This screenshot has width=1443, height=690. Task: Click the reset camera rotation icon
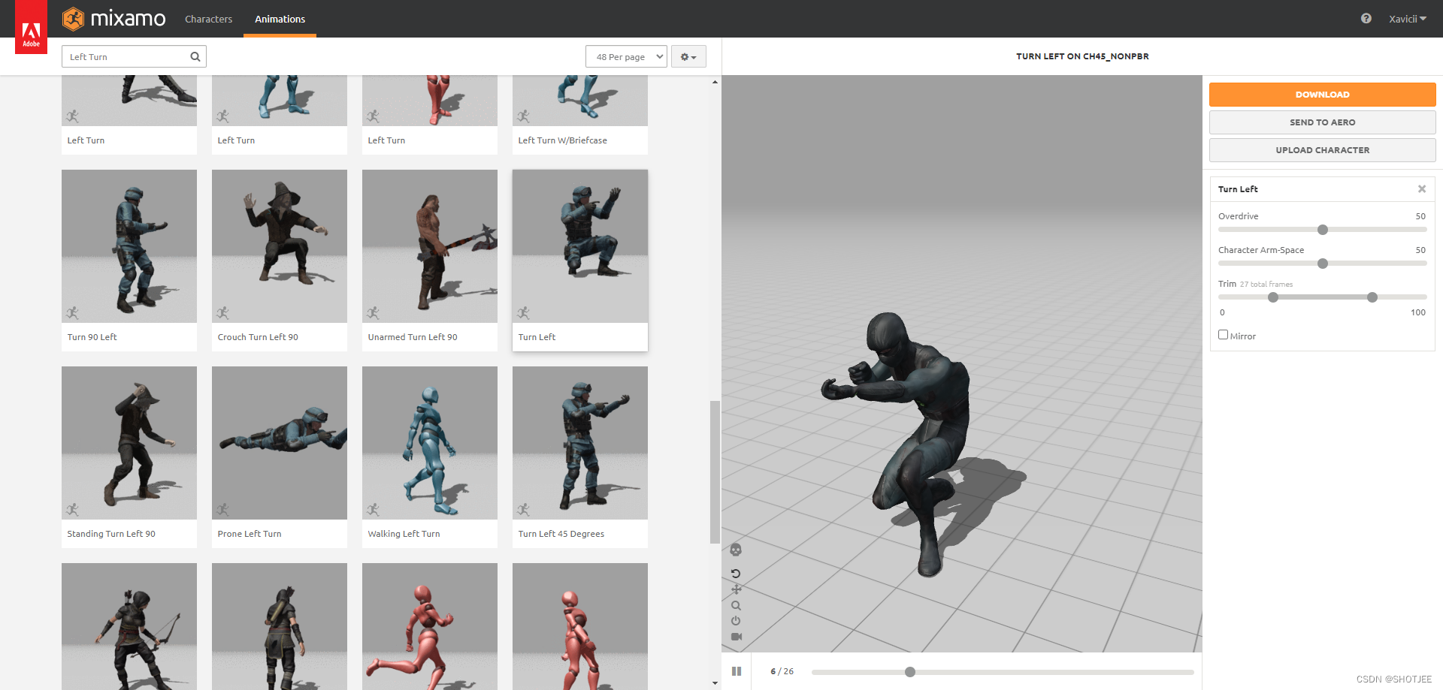736,573
